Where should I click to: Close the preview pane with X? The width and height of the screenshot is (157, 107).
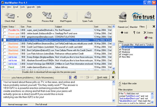point(113,77)
